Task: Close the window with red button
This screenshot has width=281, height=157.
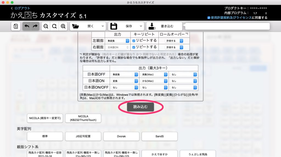Action: (x=3, y=2)
